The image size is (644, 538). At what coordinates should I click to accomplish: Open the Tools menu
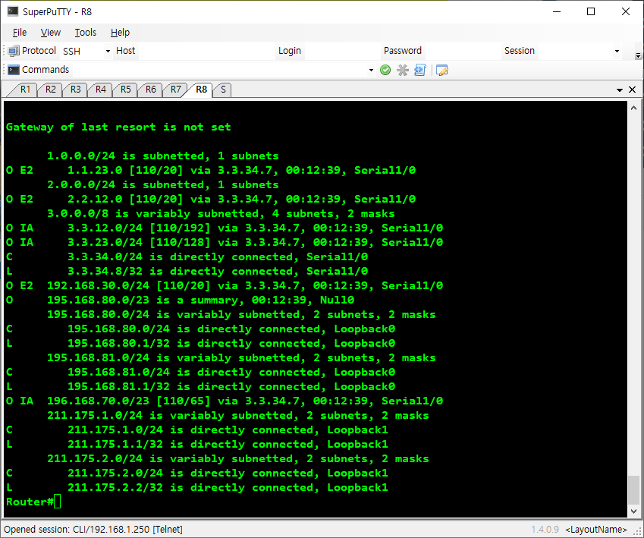pyautogui.click(x=86, y=32)
